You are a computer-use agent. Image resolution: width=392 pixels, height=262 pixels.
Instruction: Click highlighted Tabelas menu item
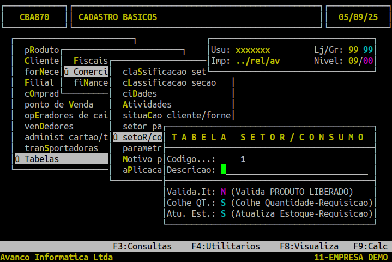(x=61, y=159)
